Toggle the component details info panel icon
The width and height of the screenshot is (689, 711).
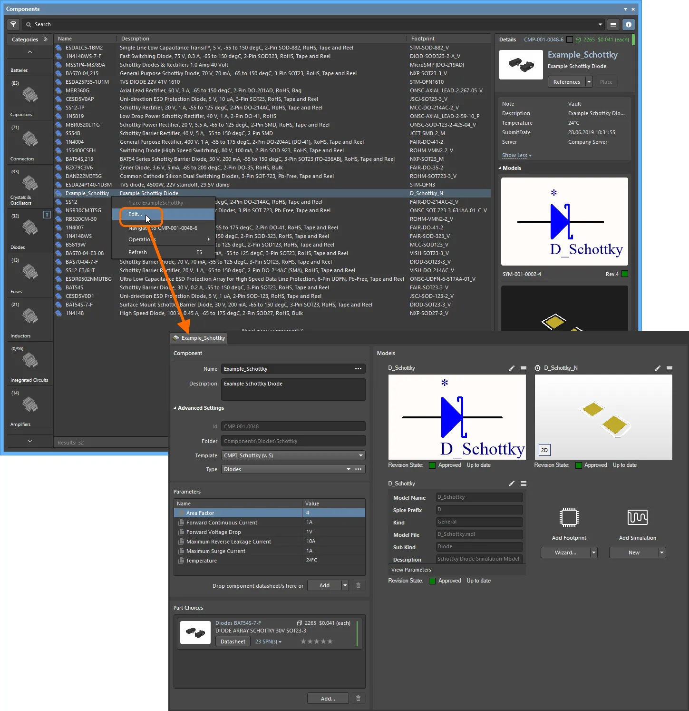point(628,24)
